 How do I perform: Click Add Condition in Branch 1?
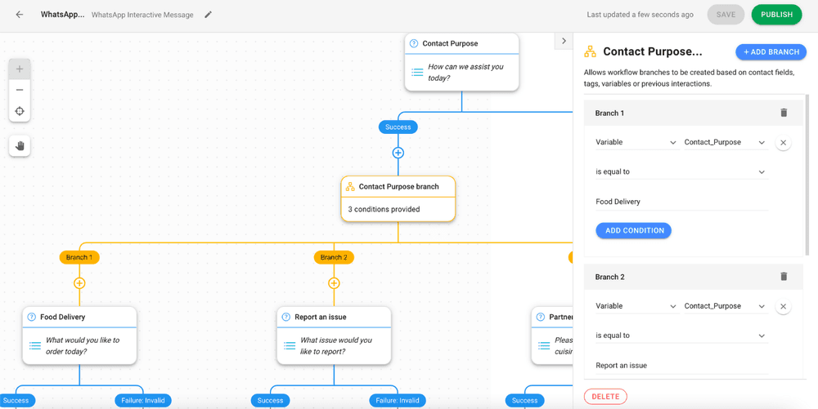click(633, 230)
